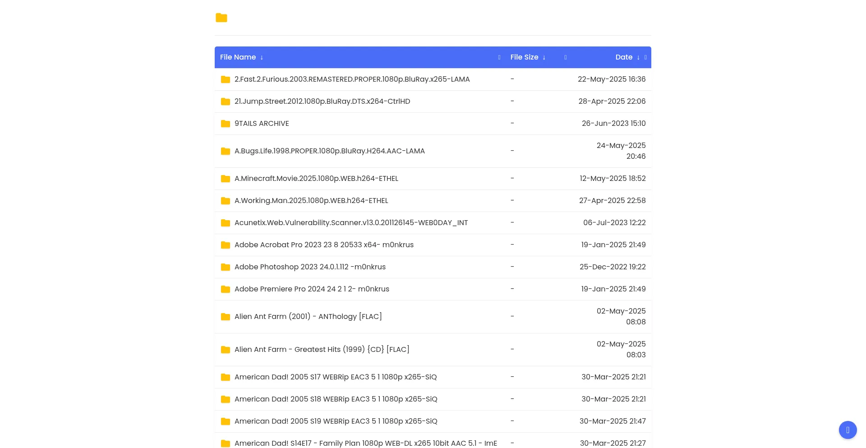Click the folder icon in the top breadcrumb
This screenshot has width=866, height=448.
(x=221, y=18)
